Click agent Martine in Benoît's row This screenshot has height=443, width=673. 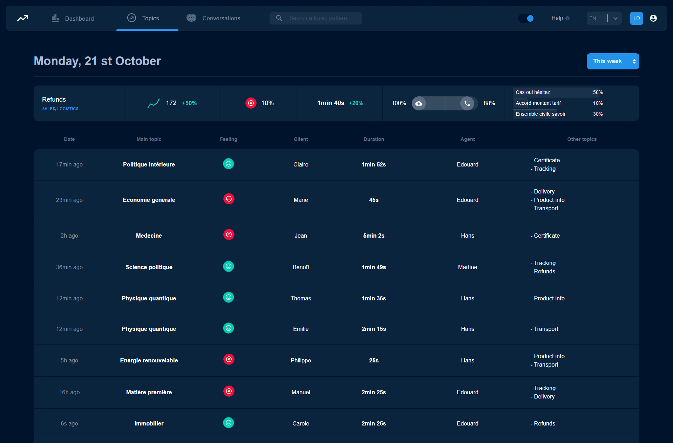click(x=468, y=267)
